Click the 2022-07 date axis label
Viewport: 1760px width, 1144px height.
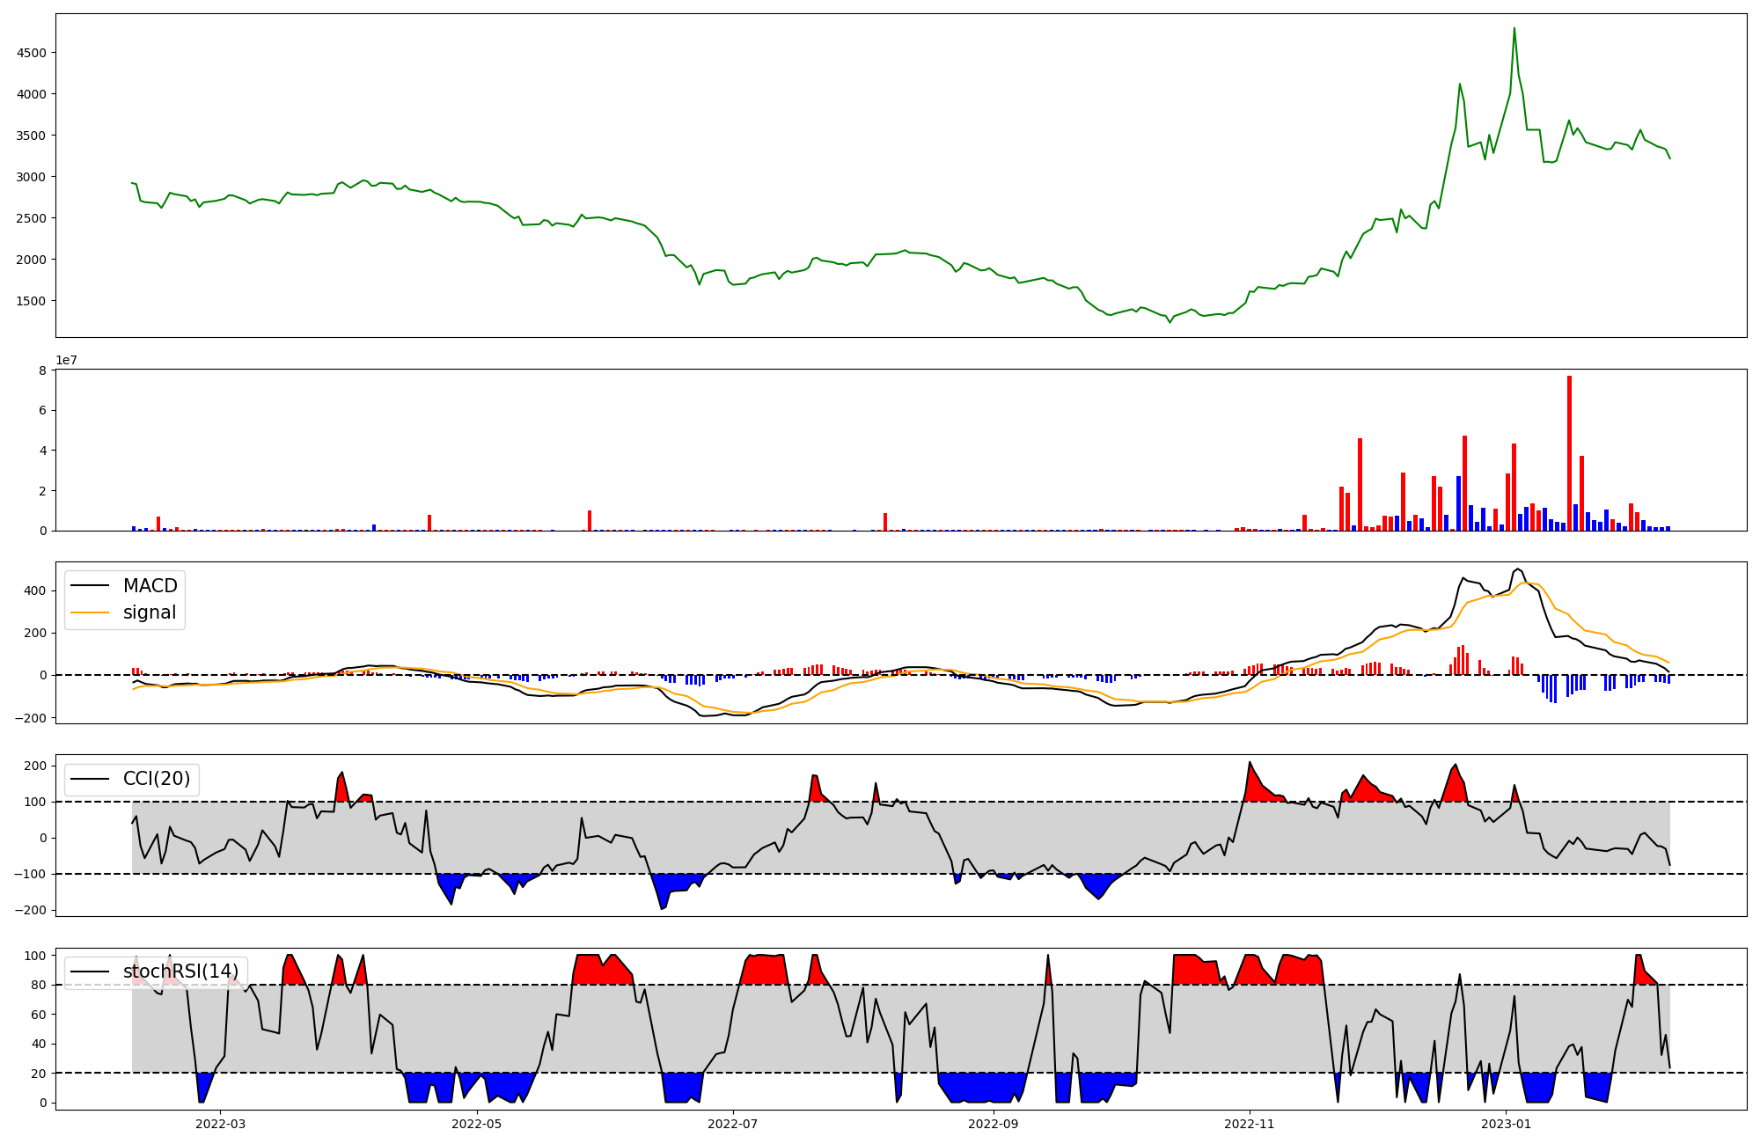click(x=733, y=1124)
